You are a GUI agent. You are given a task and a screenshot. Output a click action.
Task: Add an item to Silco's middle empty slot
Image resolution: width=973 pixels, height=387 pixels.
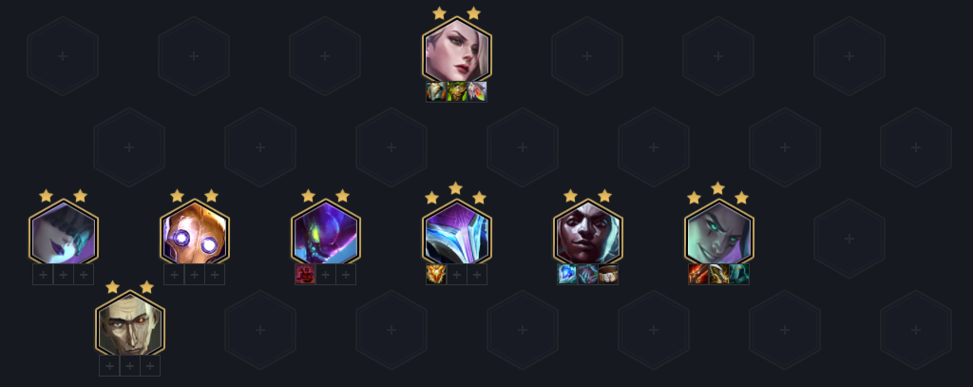tap(129, 365)
